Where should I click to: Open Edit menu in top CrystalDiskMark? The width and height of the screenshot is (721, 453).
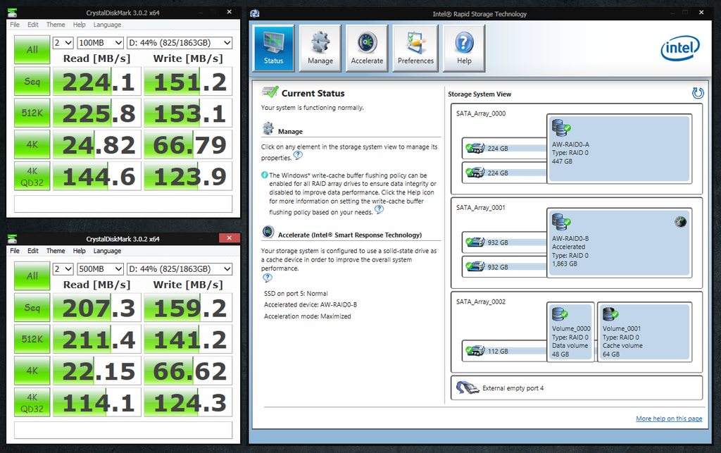[32, 25]
